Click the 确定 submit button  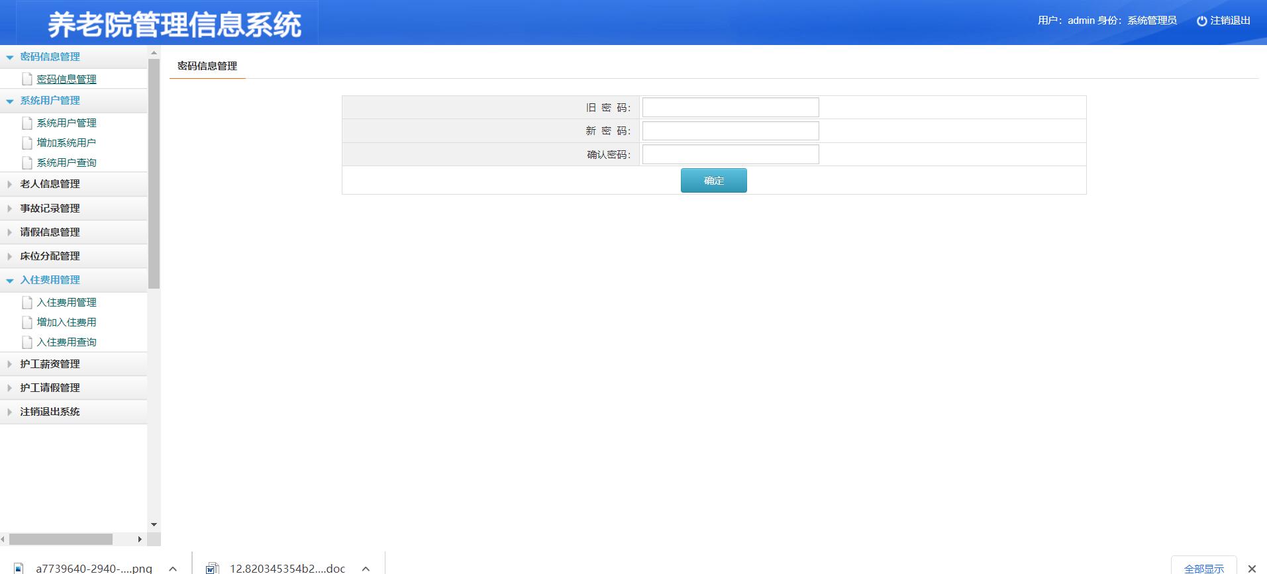click(x=713, y=180)
